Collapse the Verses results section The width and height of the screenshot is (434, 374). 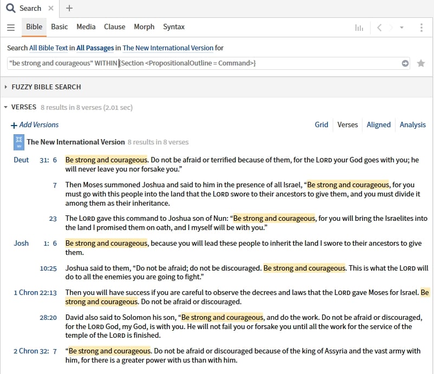tap(5, 107)
